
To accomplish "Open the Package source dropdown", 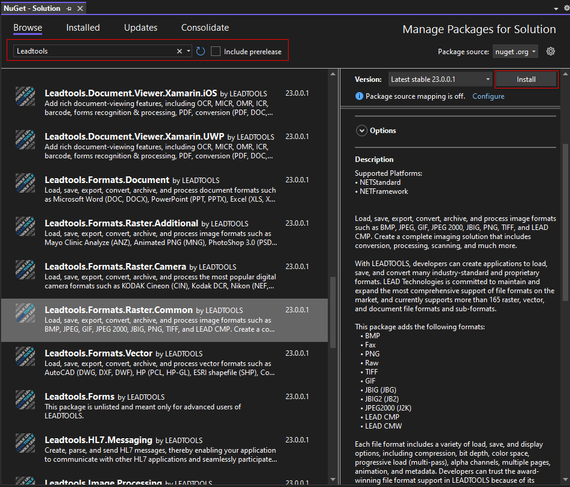I will 515,52.
